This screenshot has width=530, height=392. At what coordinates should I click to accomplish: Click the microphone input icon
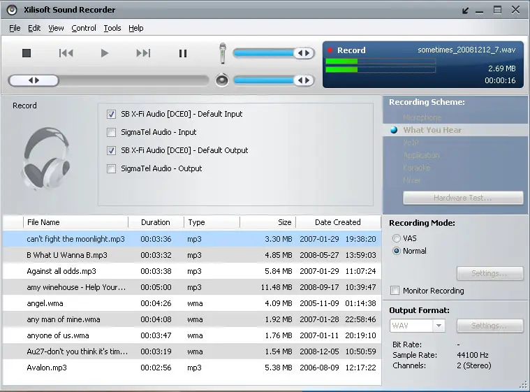pos(223,53)
